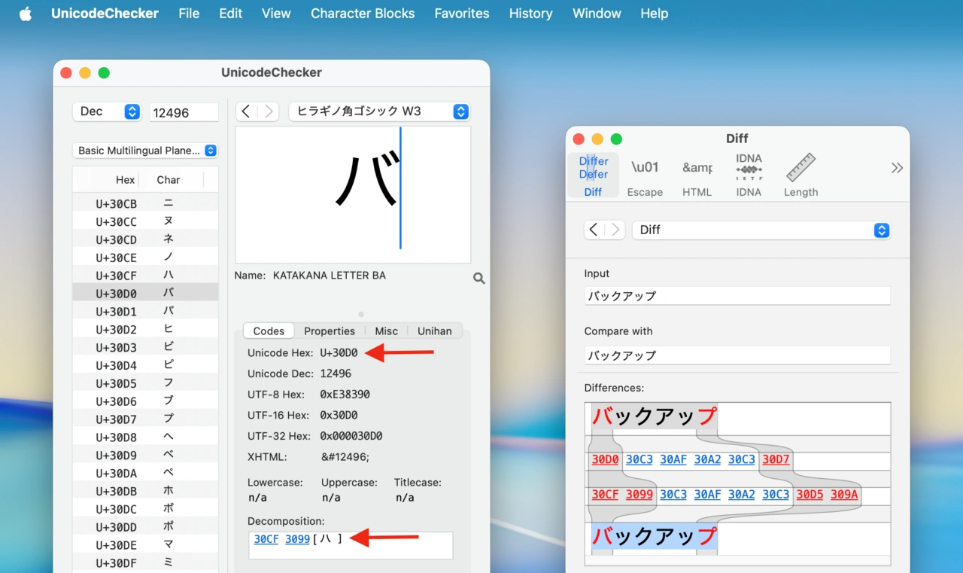Switch to the Unihan tab
The height and width of the screenshot is (573, 963).
[x=434, y=331]
